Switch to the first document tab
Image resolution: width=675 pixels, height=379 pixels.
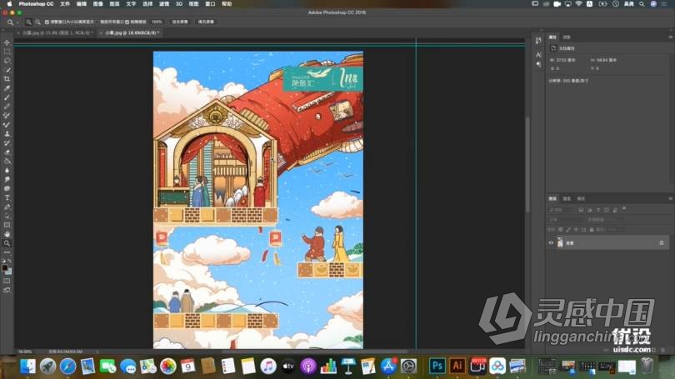tap(56, 32)
